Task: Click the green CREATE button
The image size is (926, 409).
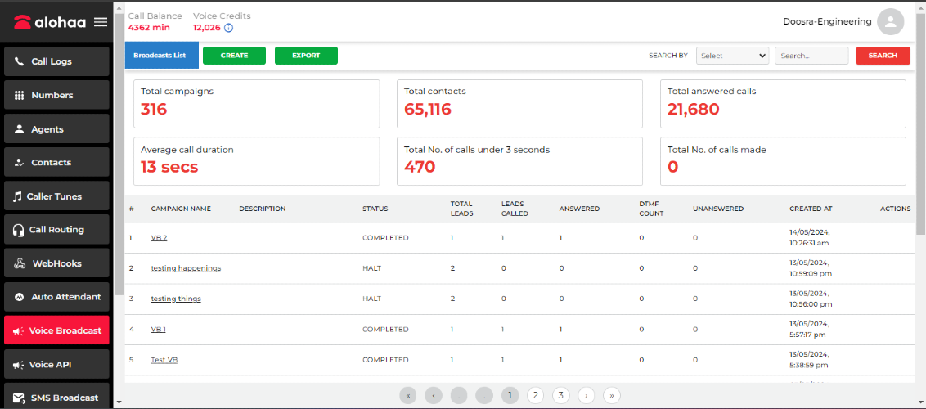Action: pos(235,56)
